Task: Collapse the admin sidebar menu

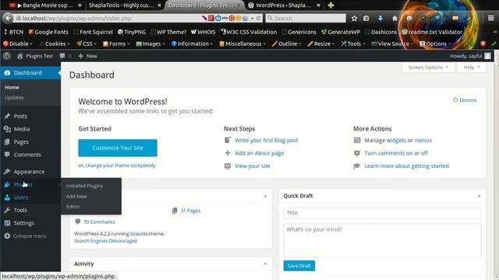Action: click(x=26, y=236)
